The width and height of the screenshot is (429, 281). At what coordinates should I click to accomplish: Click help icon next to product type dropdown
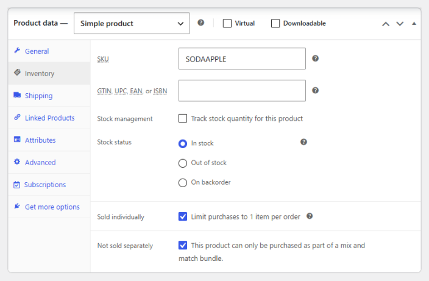[x=201, y=23]
